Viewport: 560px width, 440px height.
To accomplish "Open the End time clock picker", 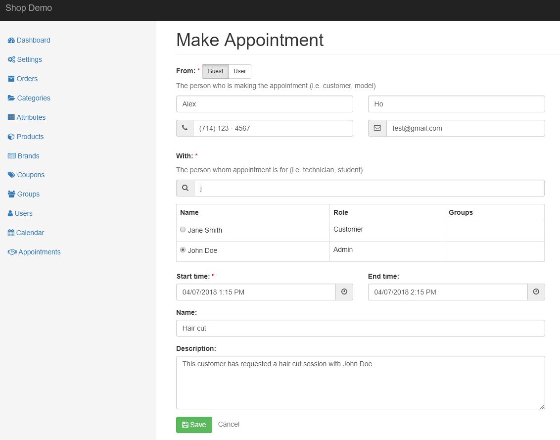I will tap(536, 292).
